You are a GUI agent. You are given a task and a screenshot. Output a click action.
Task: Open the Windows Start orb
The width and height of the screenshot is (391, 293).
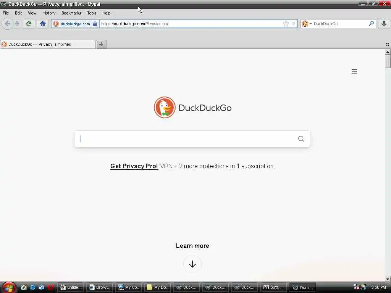(8, 288)
